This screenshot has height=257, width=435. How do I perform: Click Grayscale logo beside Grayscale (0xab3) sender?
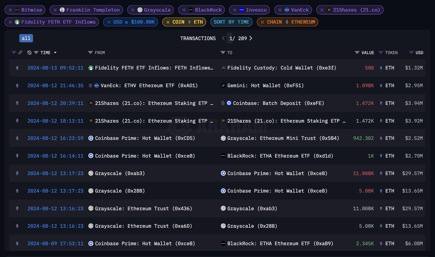tap(91, 173)
